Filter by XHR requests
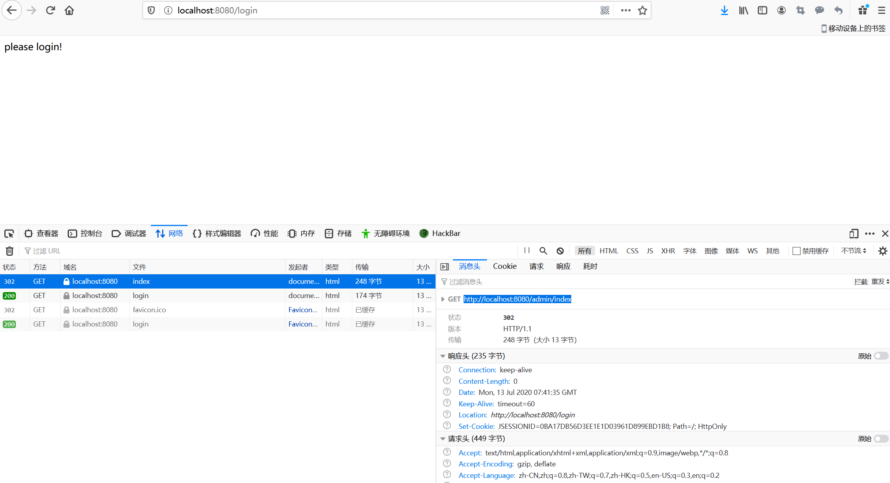Viewport: 890px width, 483px height. pyautogui.click(x=668, y=251)
